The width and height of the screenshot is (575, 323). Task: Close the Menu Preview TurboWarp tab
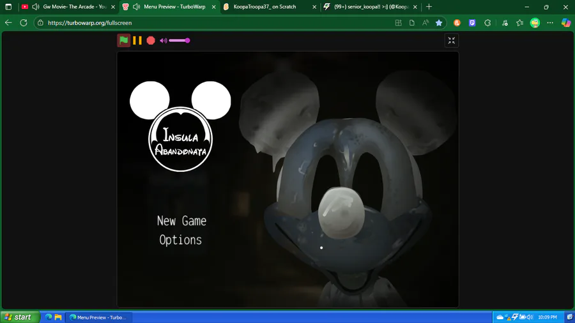click(214, 7)
